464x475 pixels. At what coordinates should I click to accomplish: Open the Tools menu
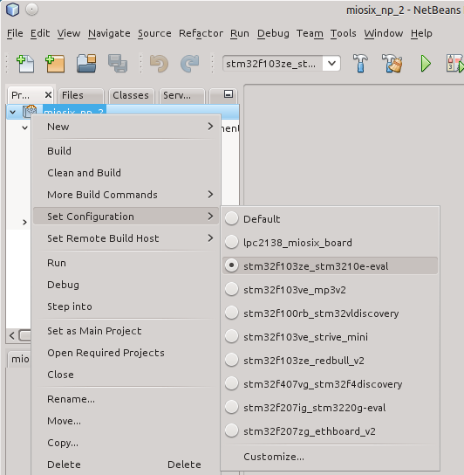point(344,33)
